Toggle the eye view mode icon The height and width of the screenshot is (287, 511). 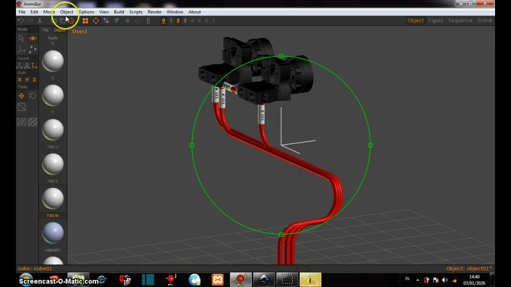[33, 38]
